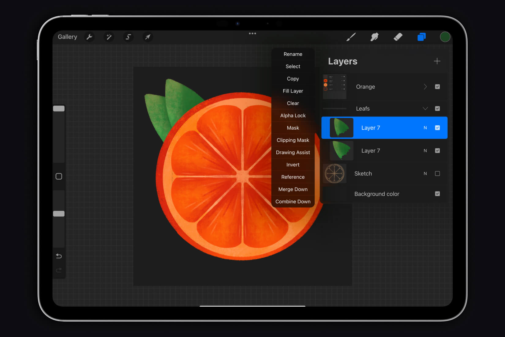This screenshot has height=337, width=505.
Task: Return to Gallery
Action: [67, 37]
